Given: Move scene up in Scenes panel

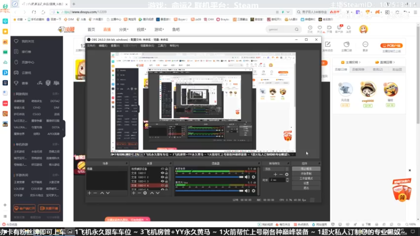Looking at the screenshot, I should tap(102, 193).
